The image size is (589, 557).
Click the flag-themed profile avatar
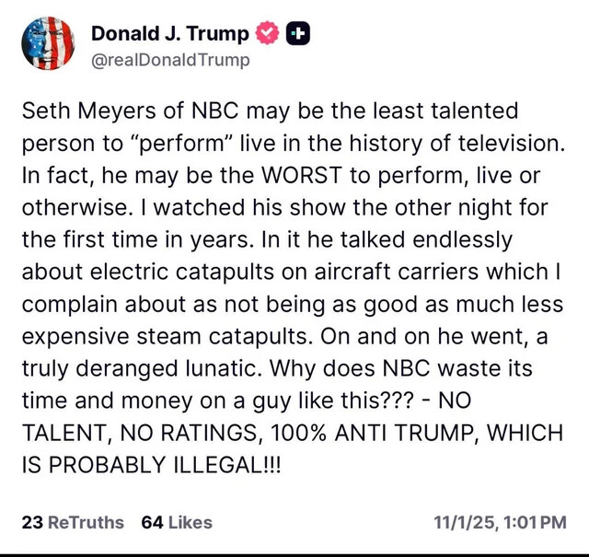click(x=45, y=46)
